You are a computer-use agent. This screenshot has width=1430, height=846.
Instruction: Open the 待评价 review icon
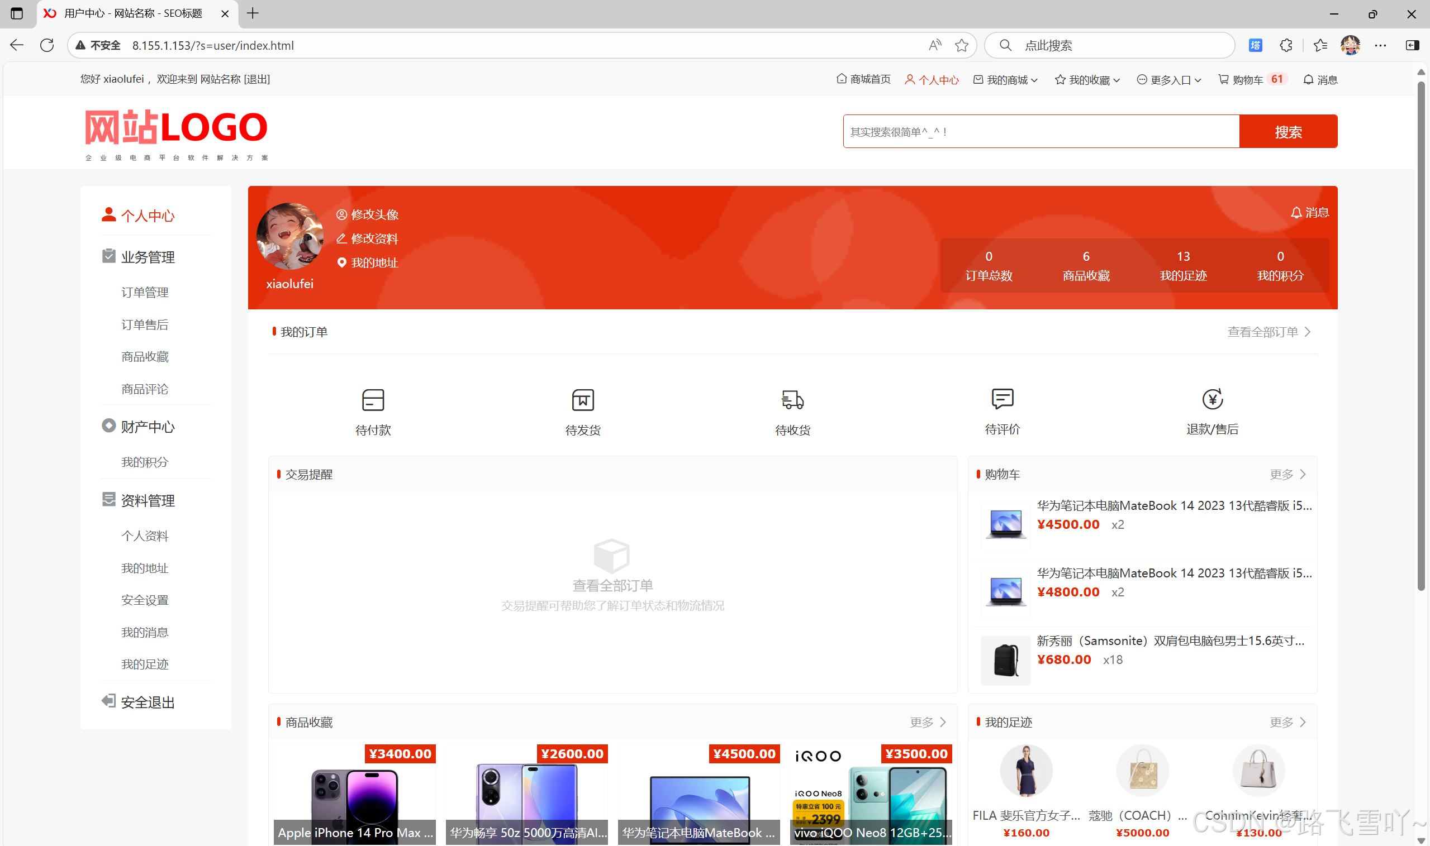click(x=1002, y=399)
